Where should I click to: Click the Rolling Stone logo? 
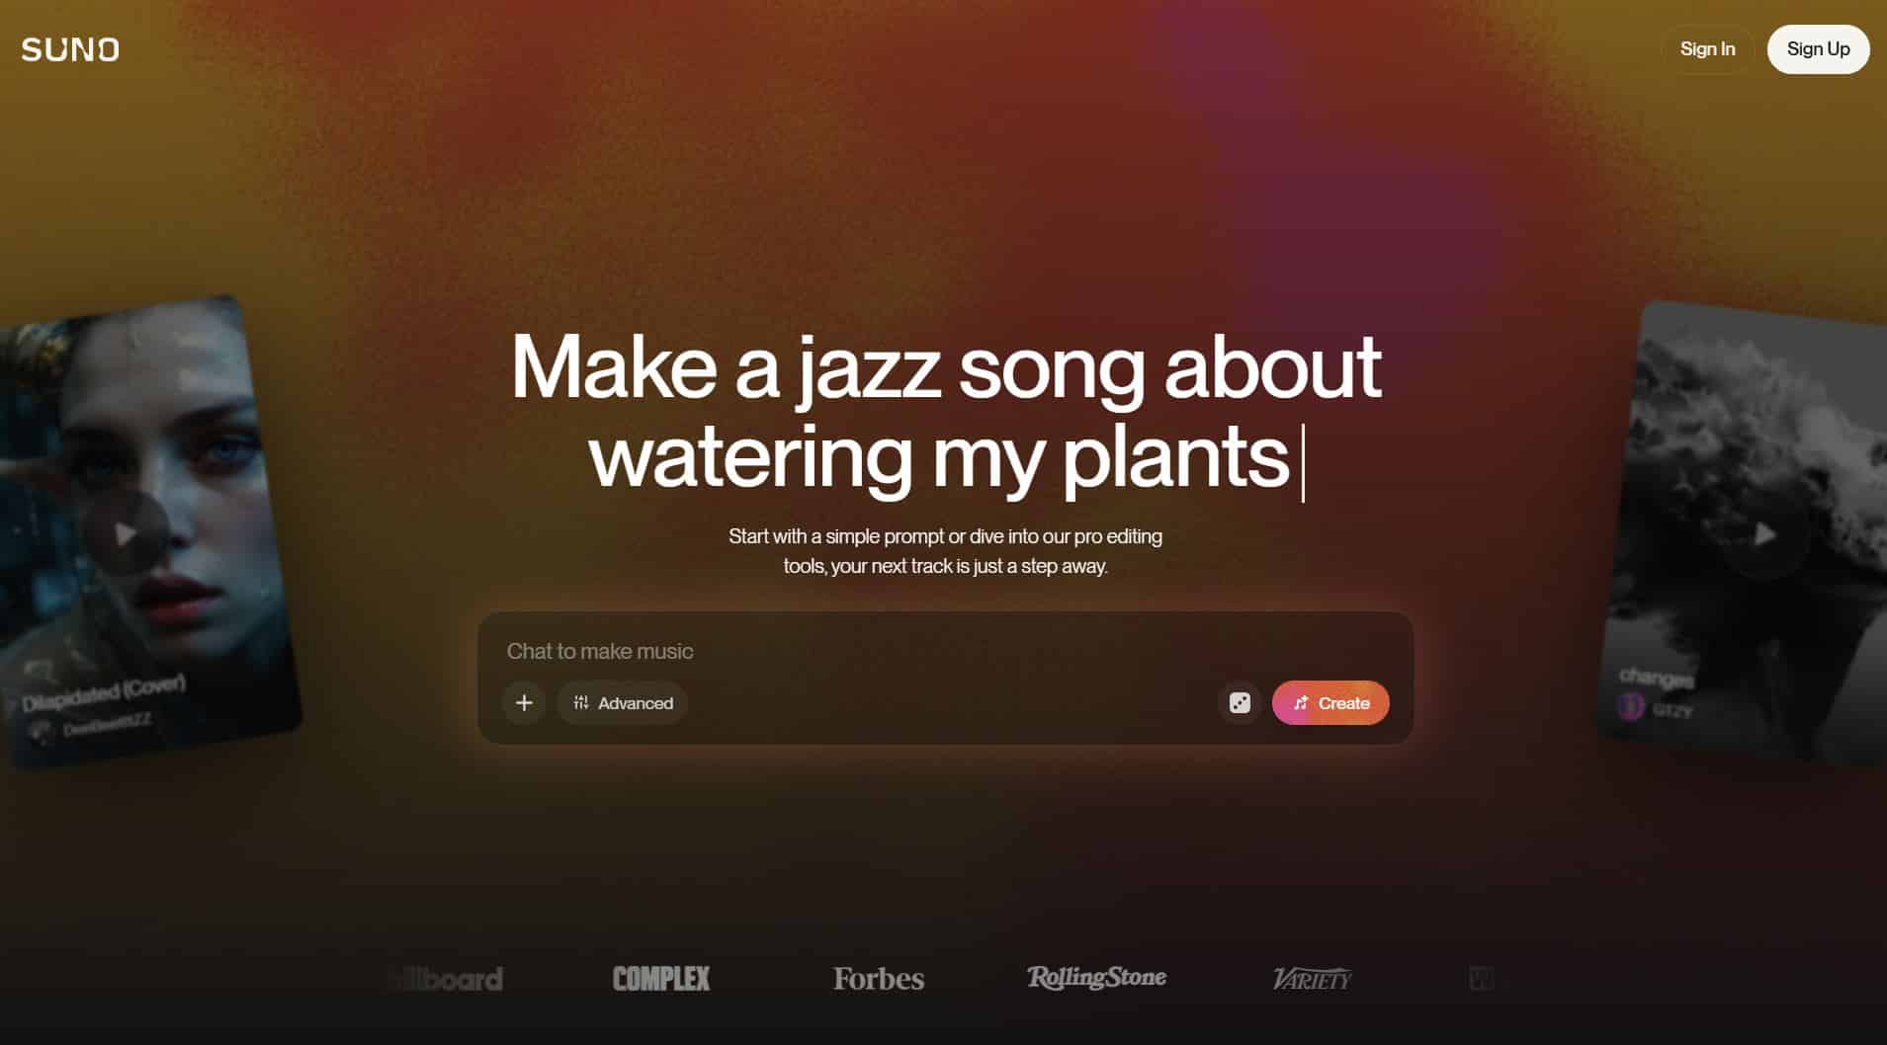pos(1096,978)
